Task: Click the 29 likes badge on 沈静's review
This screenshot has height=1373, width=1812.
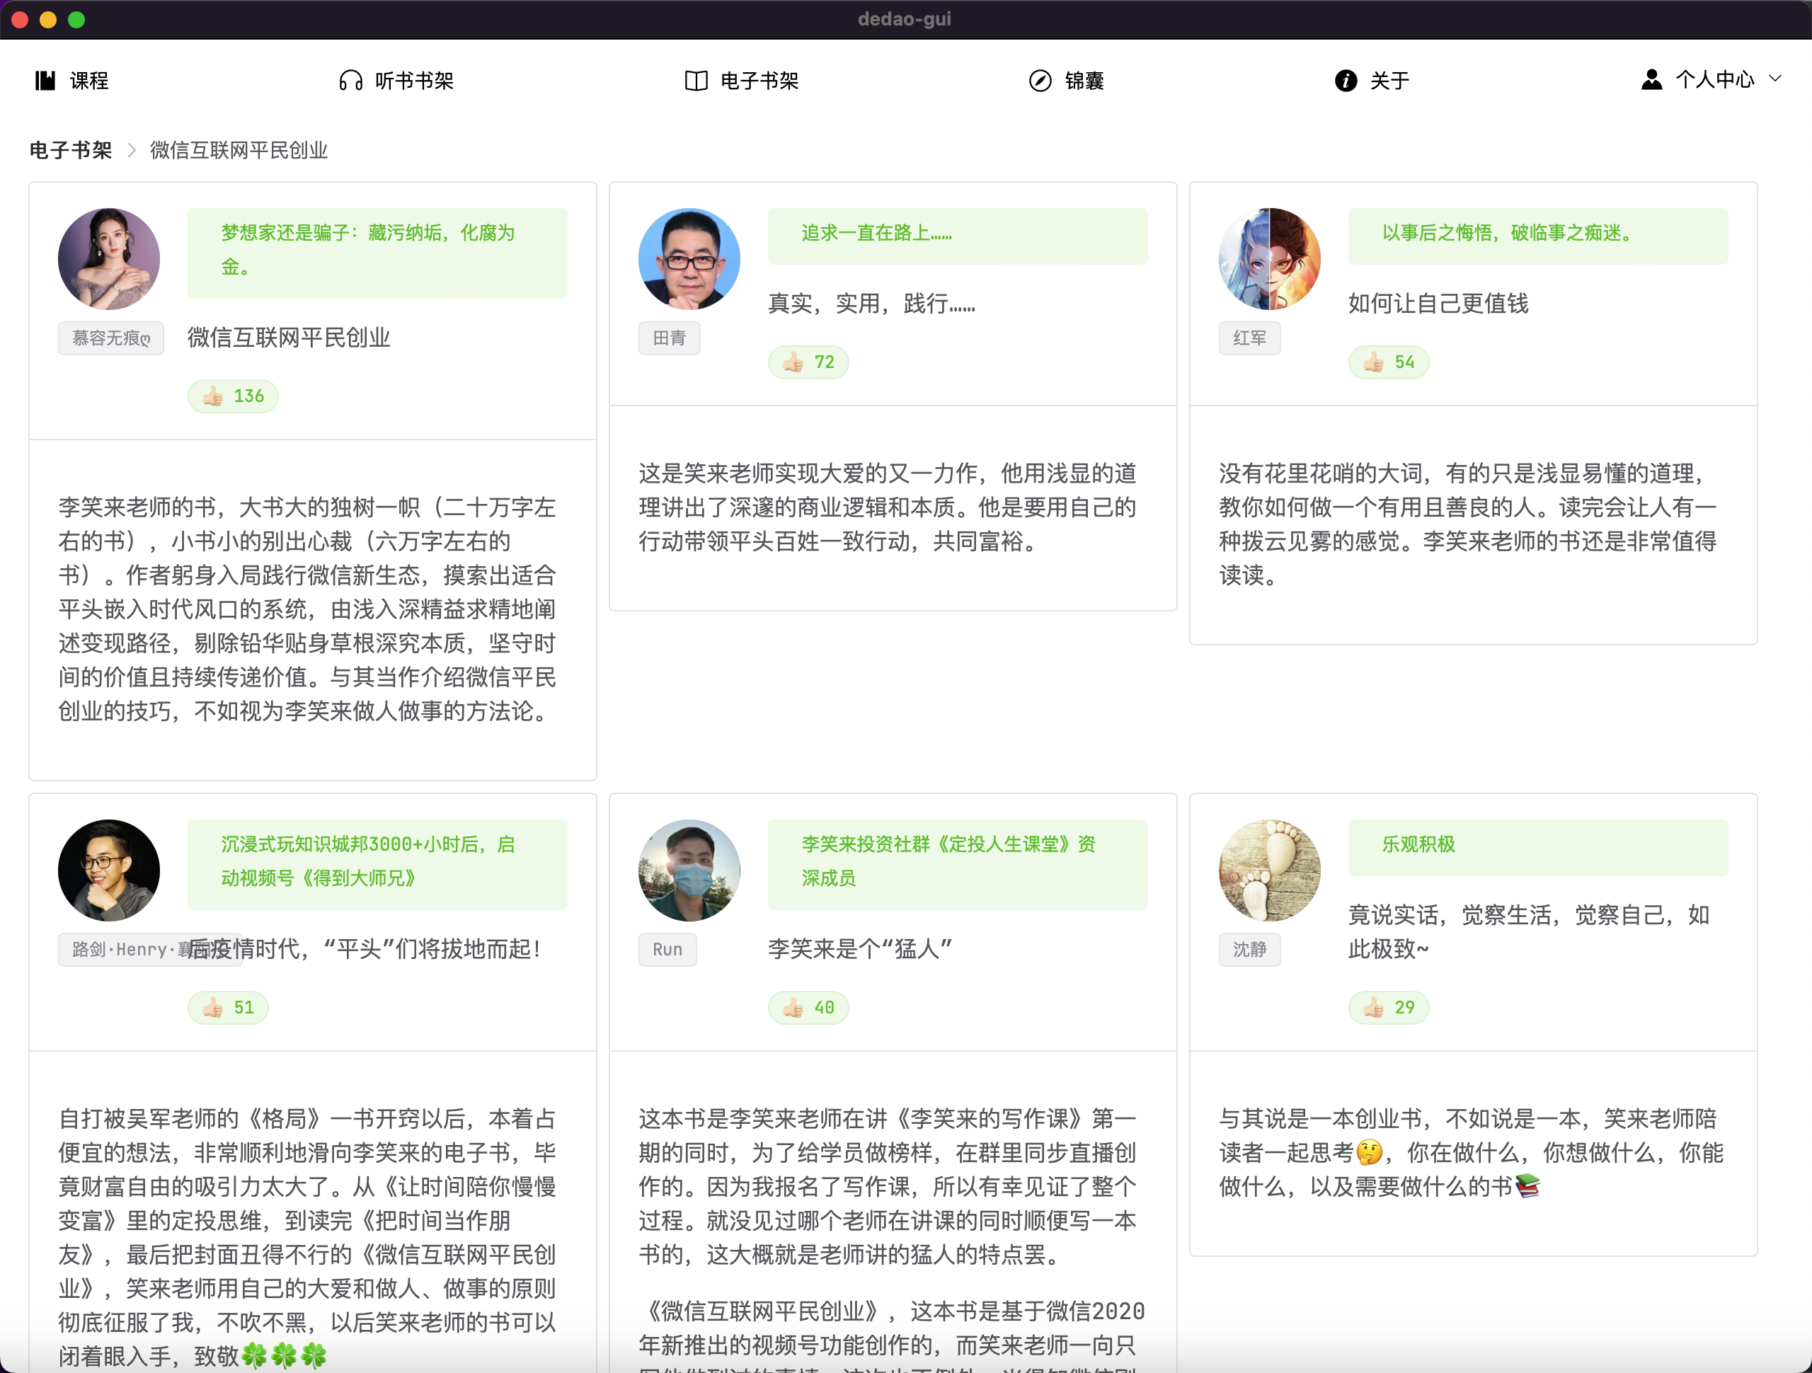Action: [1389, 1008]
